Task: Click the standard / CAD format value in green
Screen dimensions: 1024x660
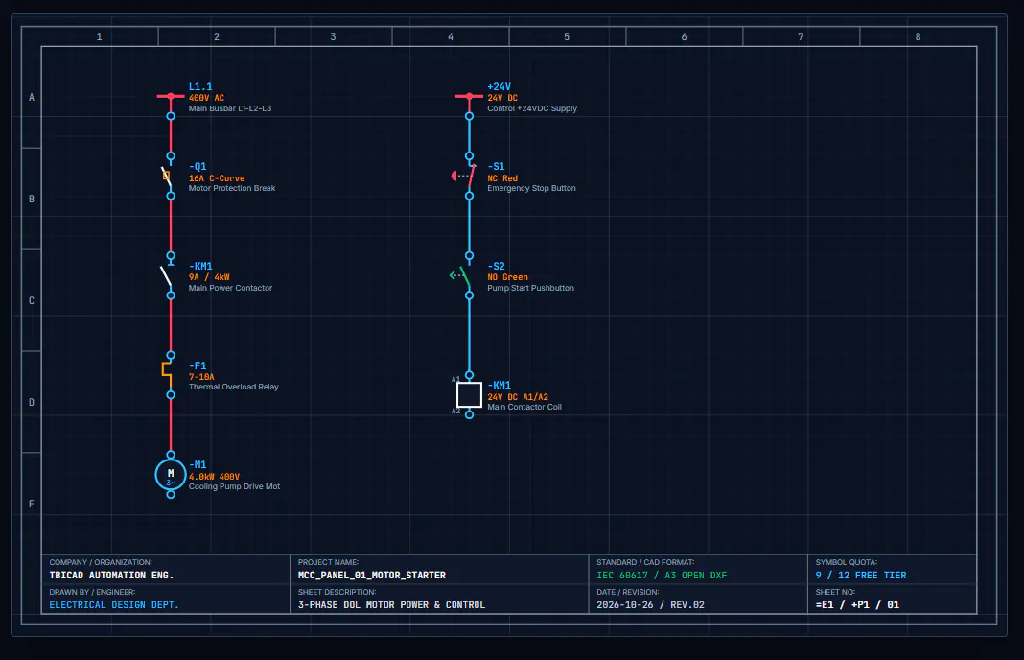Action: [662, 575]
